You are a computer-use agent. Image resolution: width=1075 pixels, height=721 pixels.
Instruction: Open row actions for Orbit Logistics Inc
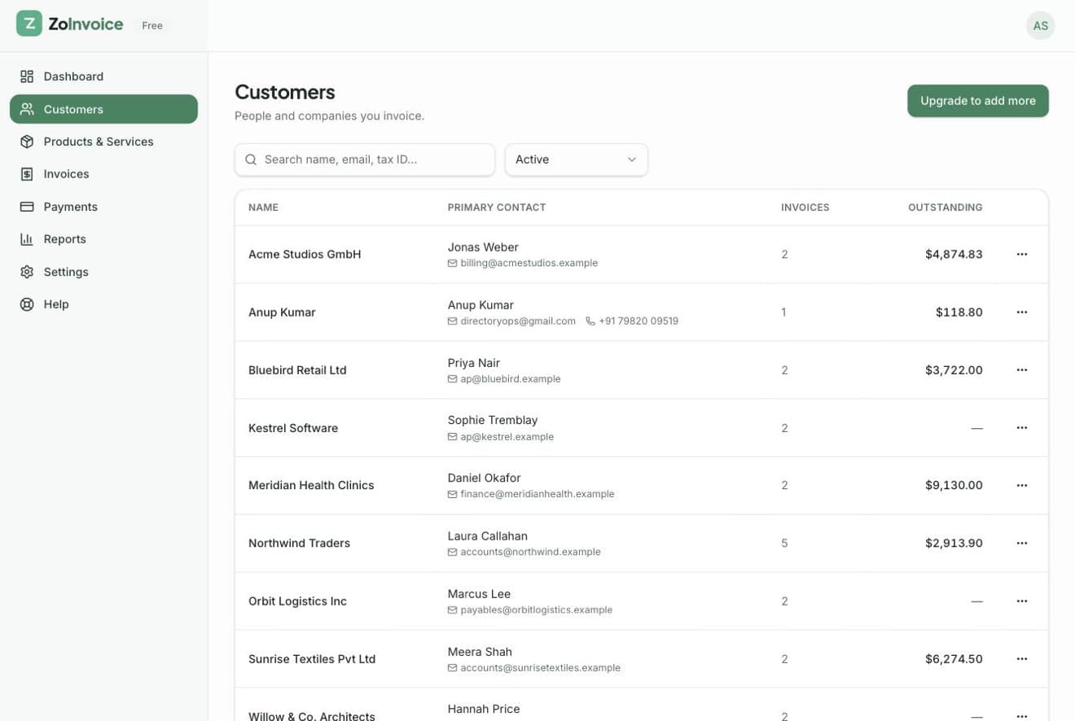(1022, 601)
